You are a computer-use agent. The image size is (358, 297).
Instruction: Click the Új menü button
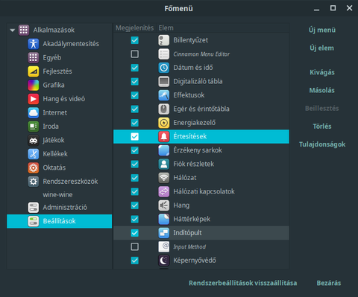[x=322, y=30]
